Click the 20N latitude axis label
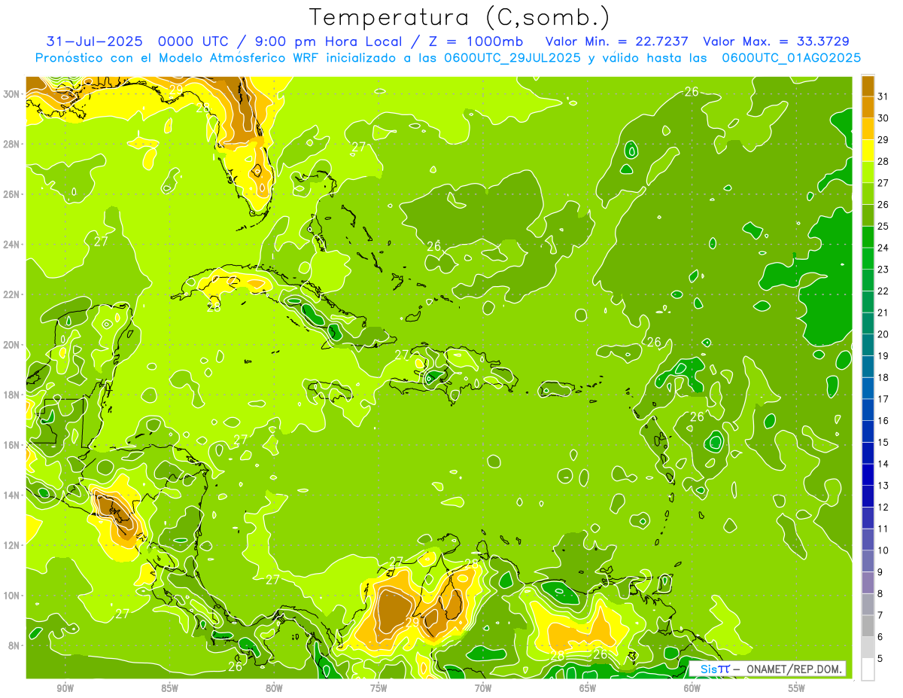 (13, 344)
